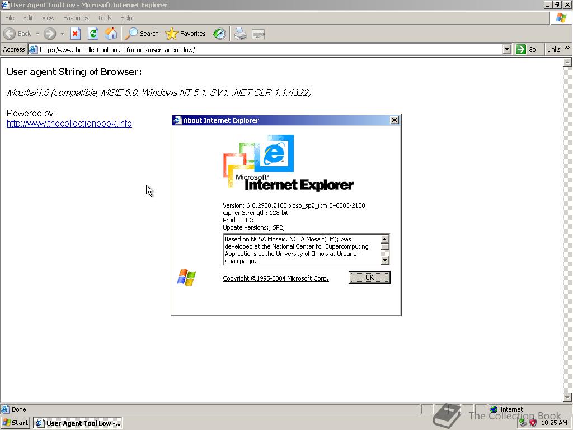Click the credits box scroll up arrow
Screen dimensions: 573x430
385,239
